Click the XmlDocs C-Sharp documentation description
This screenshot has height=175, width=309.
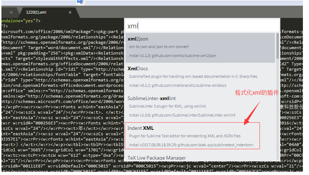pyautogui.click(x=194, y=77)
